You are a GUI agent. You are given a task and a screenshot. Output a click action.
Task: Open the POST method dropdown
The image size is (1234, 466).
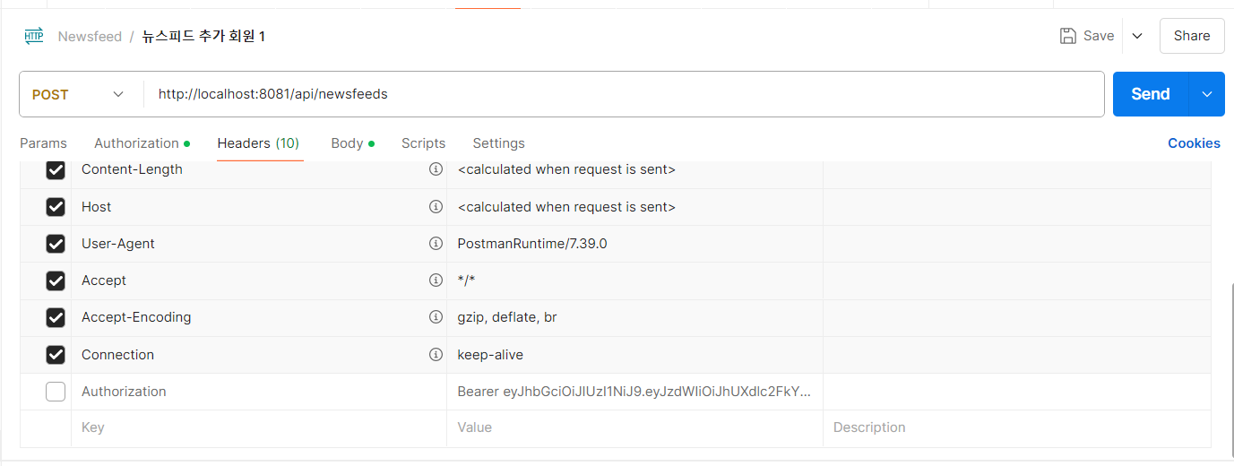click(x=79, y=94)
